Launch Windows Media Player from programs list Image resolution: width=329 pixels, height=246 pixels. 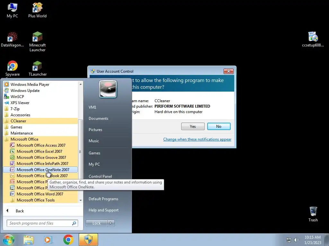click(40, 84)
